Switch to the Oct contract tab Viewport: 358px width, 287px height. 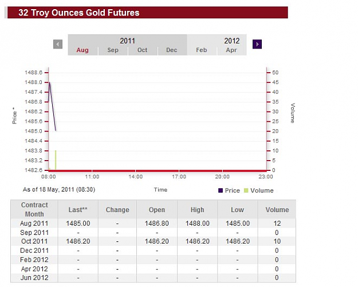pos(142,50)
